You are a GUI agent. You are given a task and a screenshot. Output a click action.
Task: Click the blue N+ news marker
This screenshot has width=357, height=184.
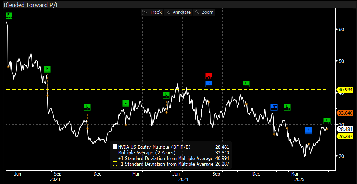274,107
